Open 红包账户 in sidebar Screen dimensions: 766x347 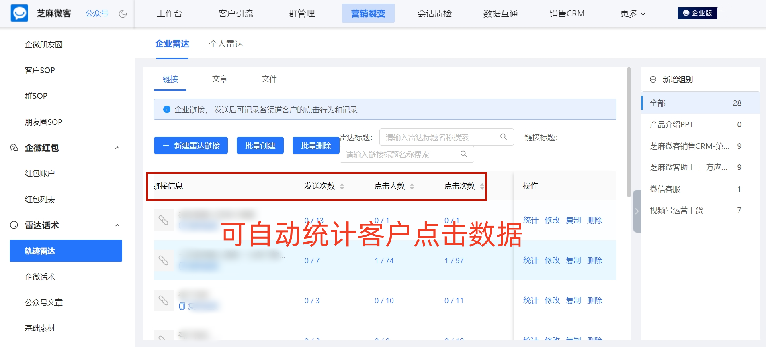tap(40, 173)
